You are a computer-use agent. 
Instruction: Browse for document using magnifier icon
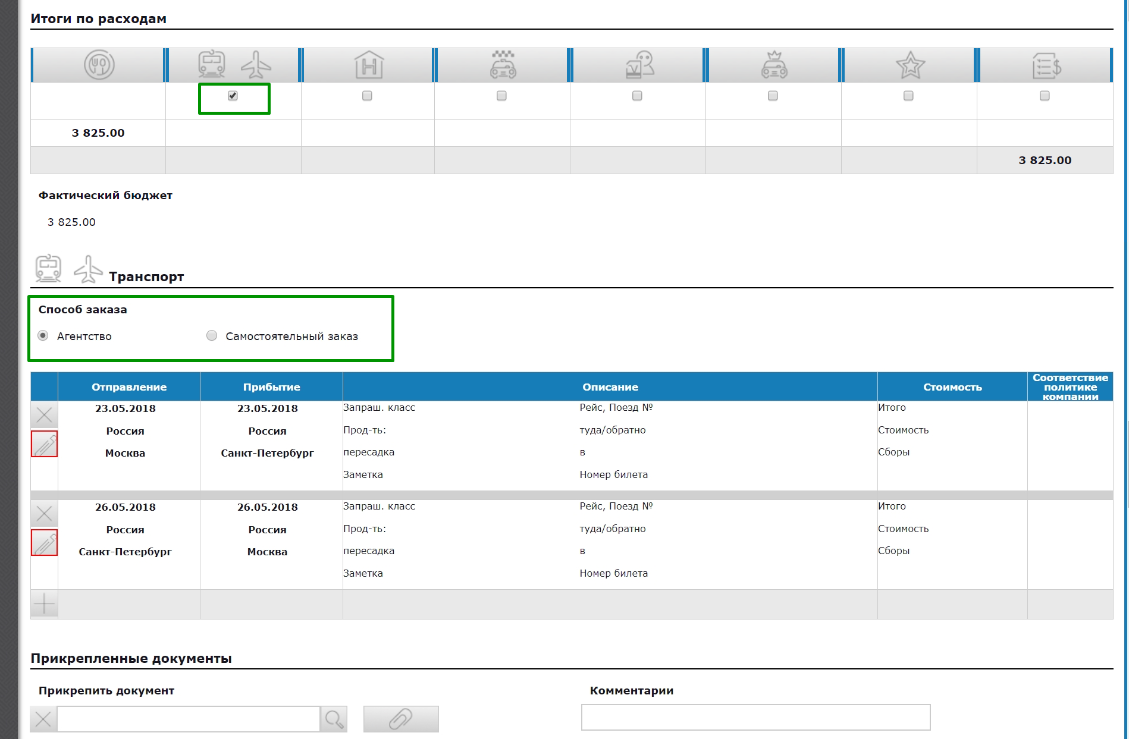click(334, 719)
